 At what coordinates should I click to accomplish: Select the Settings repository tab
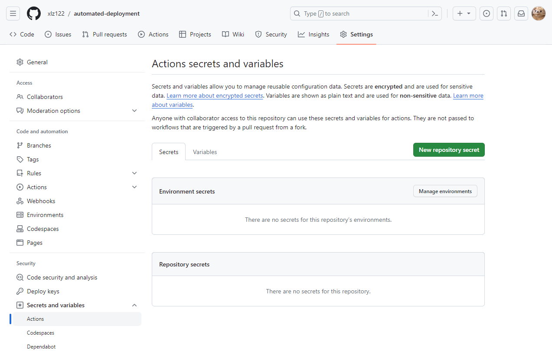[x=356, y=34]
